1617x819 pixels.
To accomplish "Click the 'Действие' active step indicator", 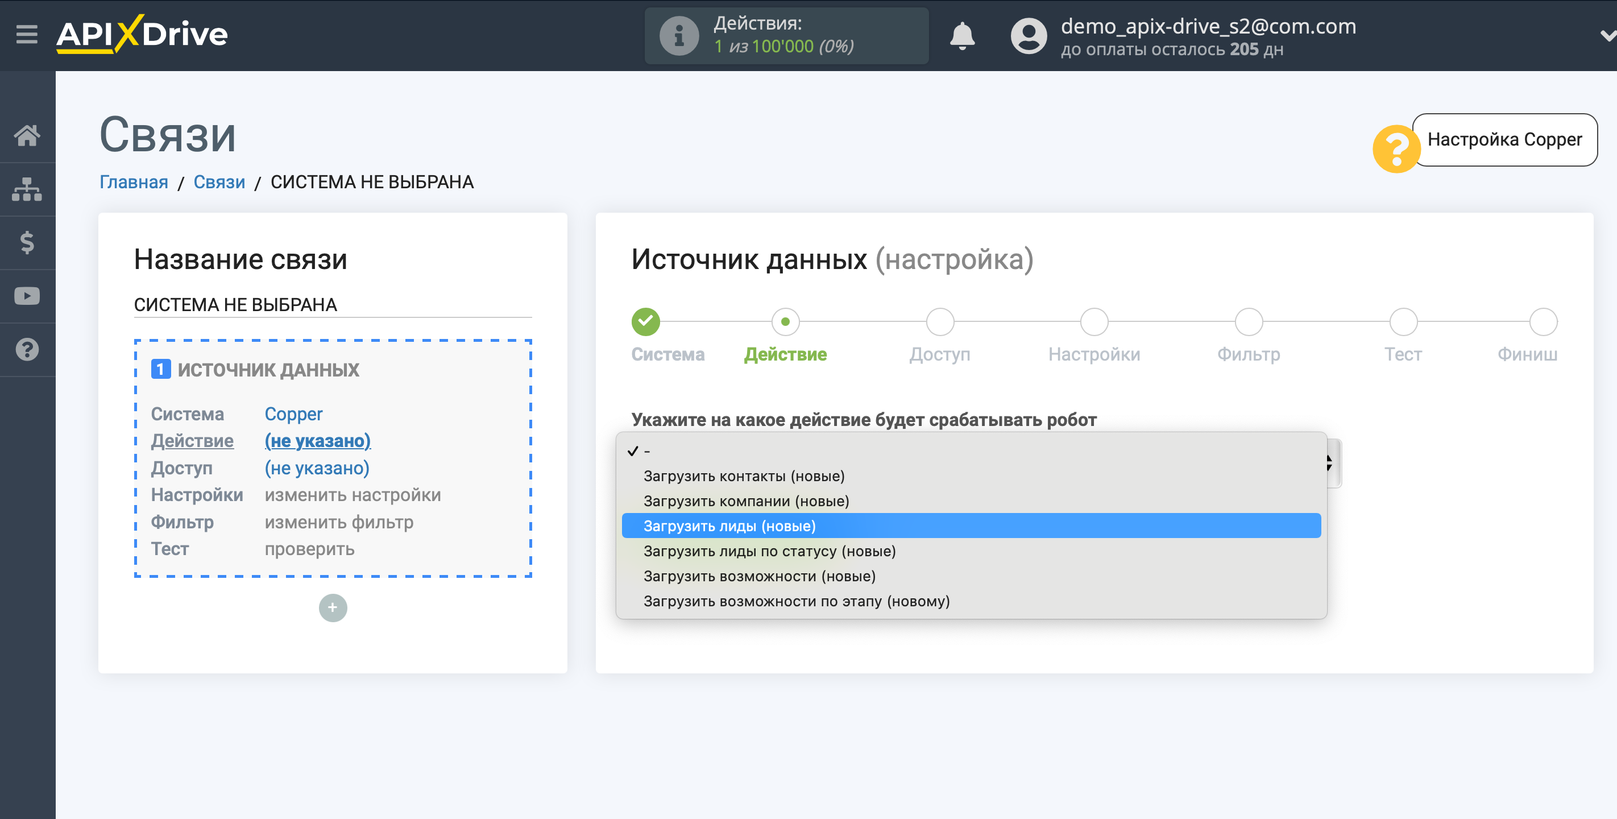I will tap(784, 321).
